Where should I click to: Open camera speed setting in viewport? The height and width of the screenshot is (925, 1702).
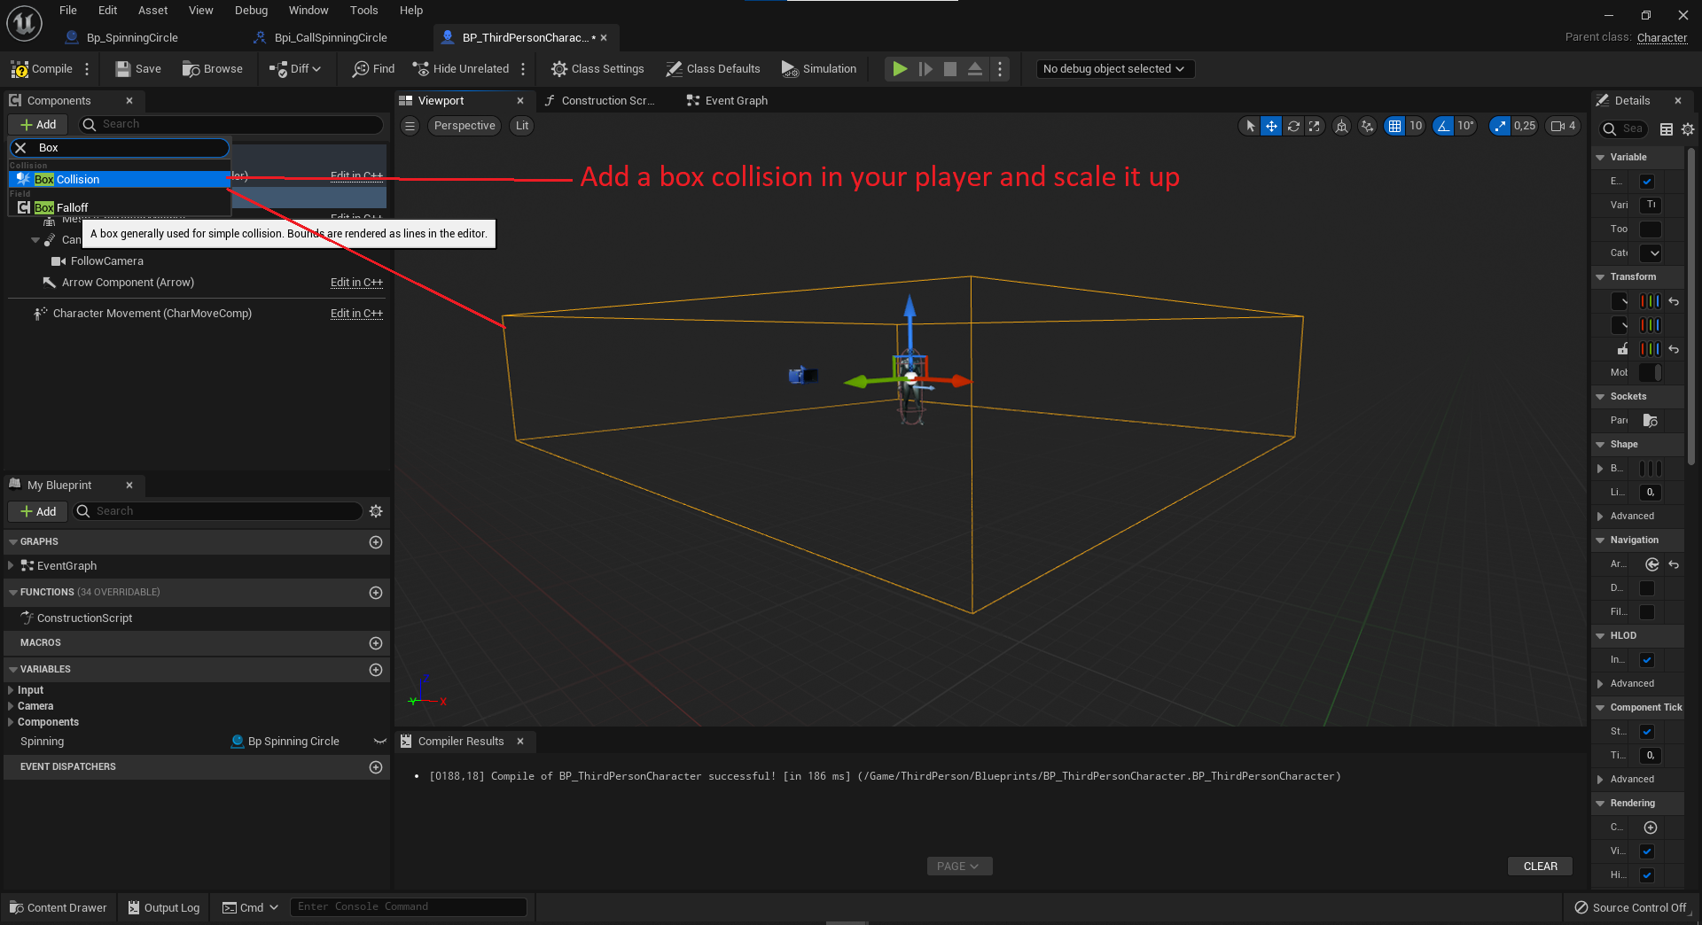click(x=1563, y=126)
